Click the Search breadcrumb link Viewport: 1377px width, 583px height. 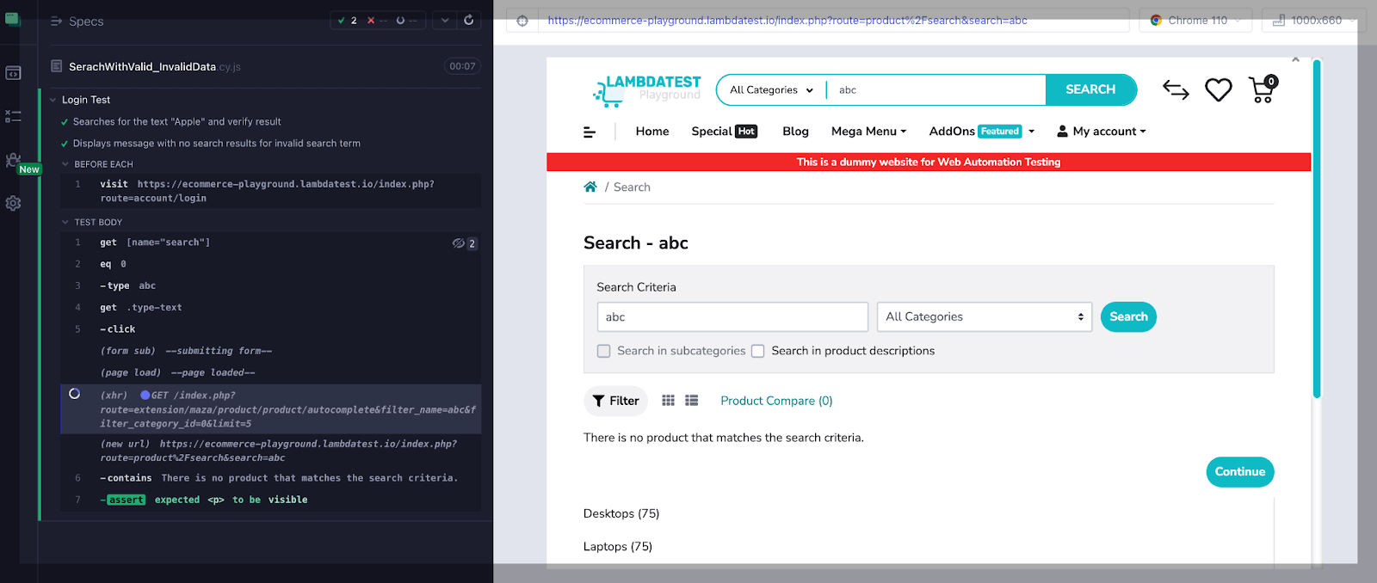632,187
